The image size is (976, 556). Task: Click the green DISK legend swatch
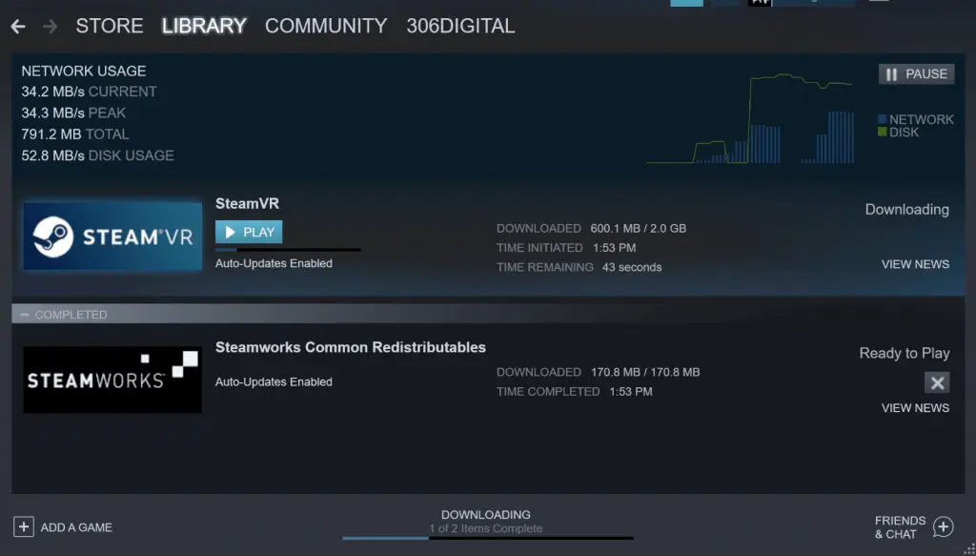[x=882, y=132]
